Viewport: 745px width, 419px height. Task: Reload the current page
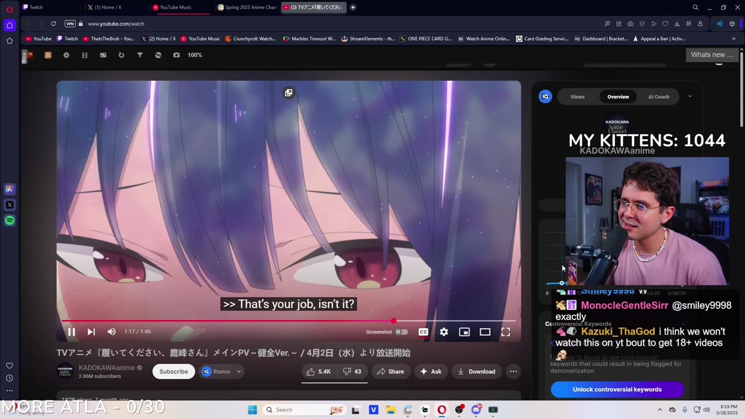click(x=54, y=24)
